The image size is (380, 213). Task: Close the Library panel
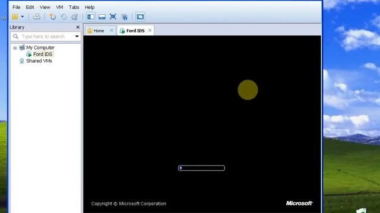pyautogui.click(x=78, y=27)
